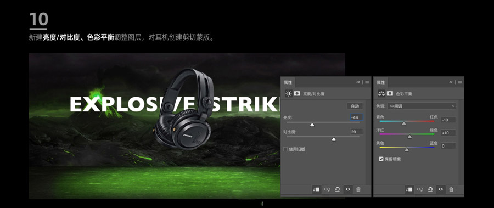494x208 pixels.
Task: Click the Brightness/Contrast adjustment sun icon
Action: tap(288, 94)
